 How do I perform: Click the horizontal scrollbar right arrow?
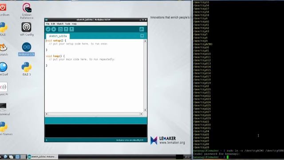click(141, 114)
